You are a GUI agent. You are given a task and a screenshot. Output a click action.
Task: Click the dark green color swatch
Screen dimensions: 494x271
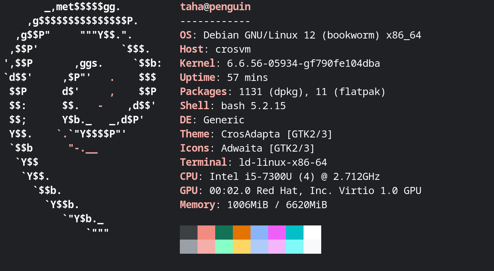coord(224,233)
